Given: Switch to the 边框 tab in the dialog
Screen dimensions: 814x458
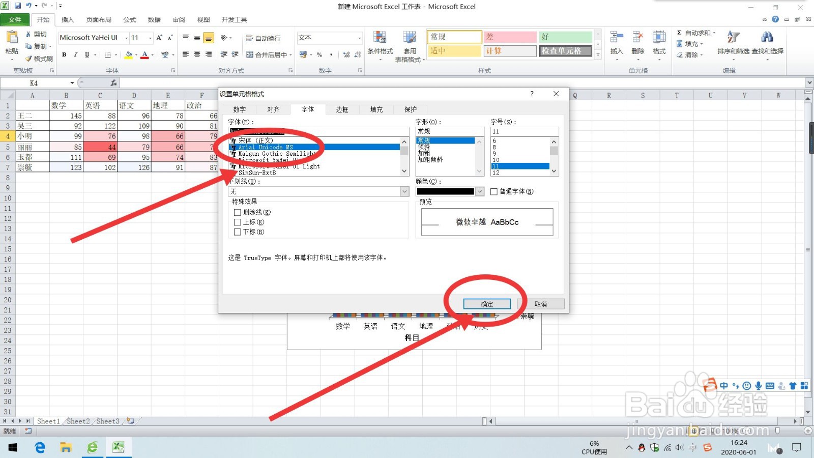Looking at the screenshot, I should (x=341, y=109).
